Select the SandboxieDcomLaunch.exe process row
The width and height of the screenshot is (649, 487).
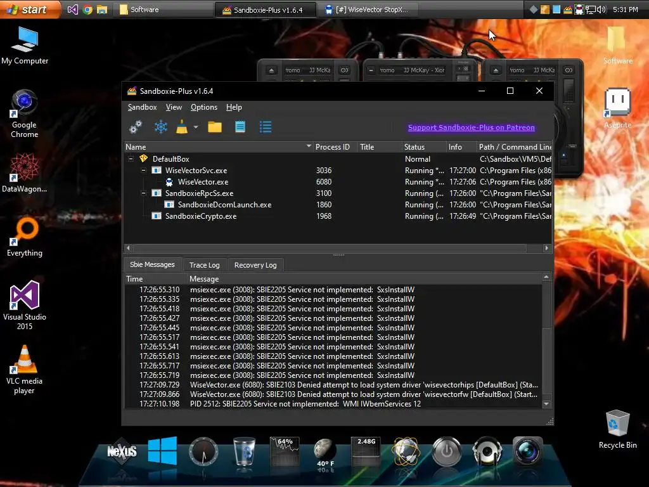coord(338,205)
